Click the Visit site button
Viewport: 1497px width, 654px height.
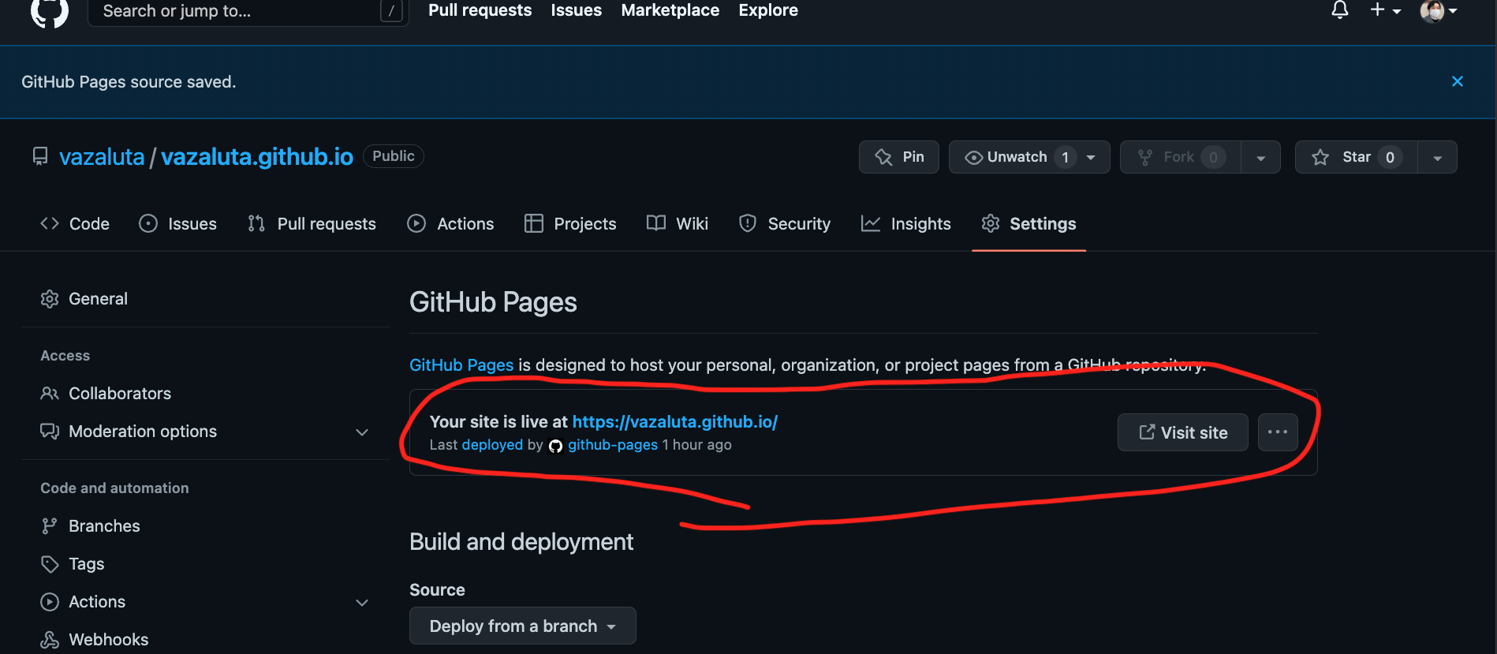[1182, 432]
